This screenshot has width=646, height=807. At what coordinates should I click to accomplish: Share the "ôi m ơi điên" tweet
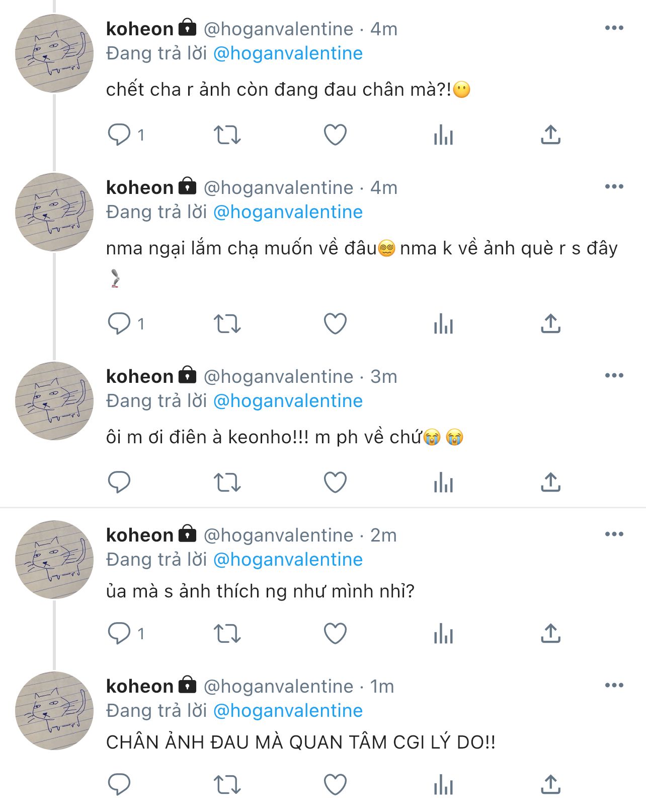550,482
